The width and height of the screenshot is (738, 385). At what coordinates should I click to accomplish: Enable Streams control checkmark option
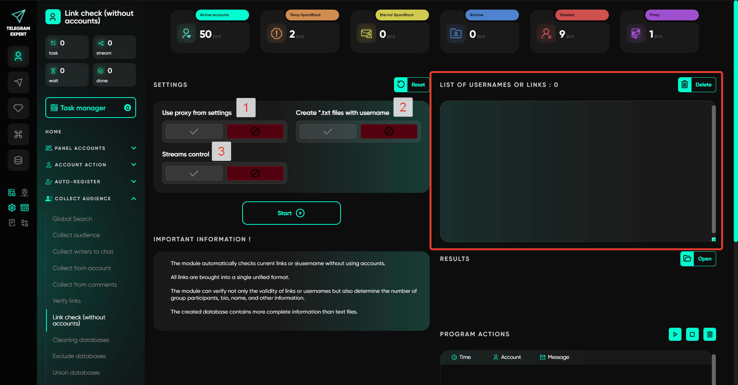[x=194, y=173]
